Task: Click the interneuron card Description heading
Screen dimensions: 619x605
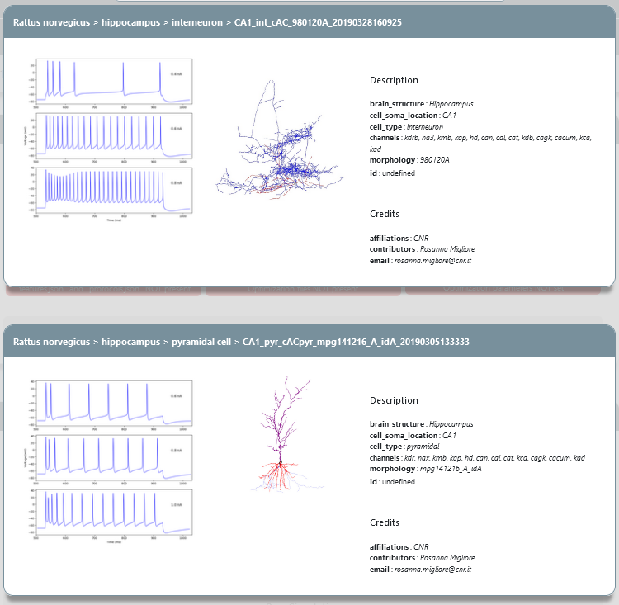Action: (394, 81)
